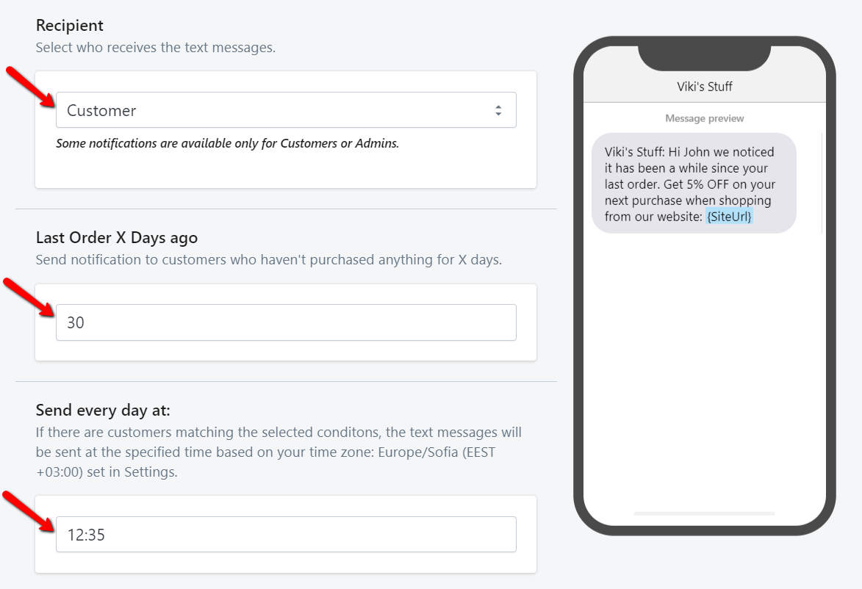Open the Recipient dropdown showing Customer
Viewport: 862px width, 589px height.
tap(285, 110)
